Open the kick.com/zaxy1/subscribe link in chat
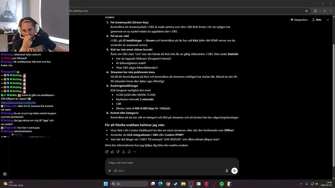The height and width of the screenshot is (188, 335). pos(18,103)
